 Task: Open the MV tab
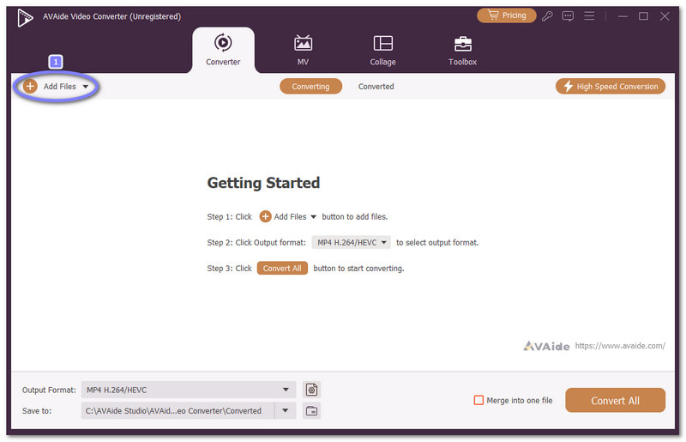tap(303, 50)
